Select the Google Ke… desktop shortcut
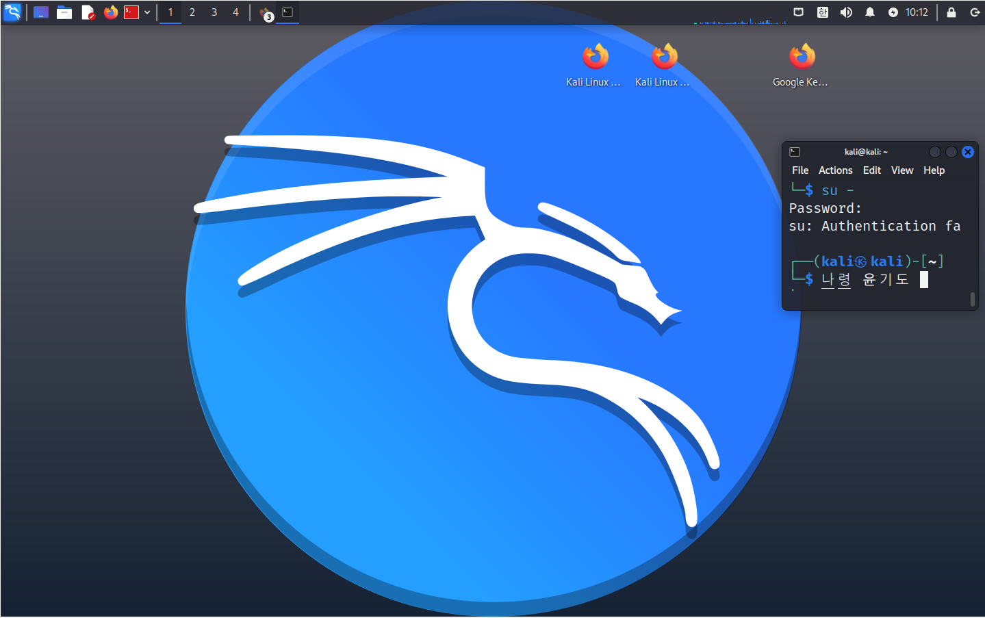 801,66
